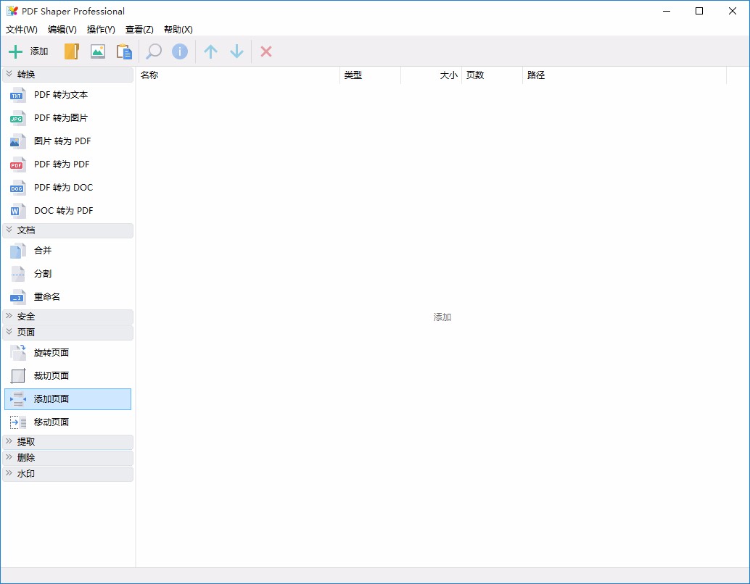Click the green up arrow icon
The image size is (750, 584).
coord(210,51)
